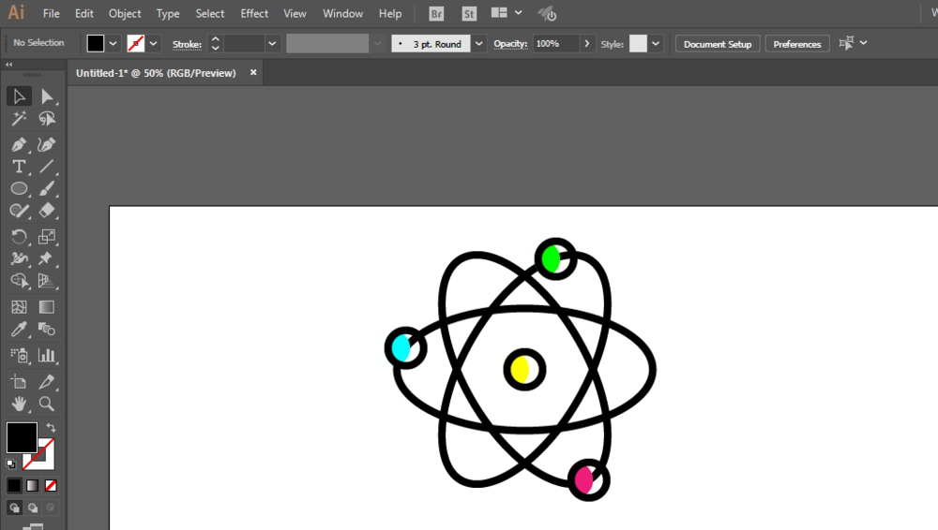Screen dimensions: 938x530
Task: Open the brush definition dropdown arrow
Action: pos(478,44)
